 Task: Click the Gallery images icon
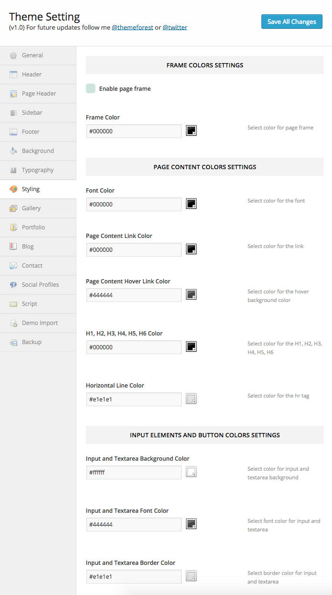point(13,208)
